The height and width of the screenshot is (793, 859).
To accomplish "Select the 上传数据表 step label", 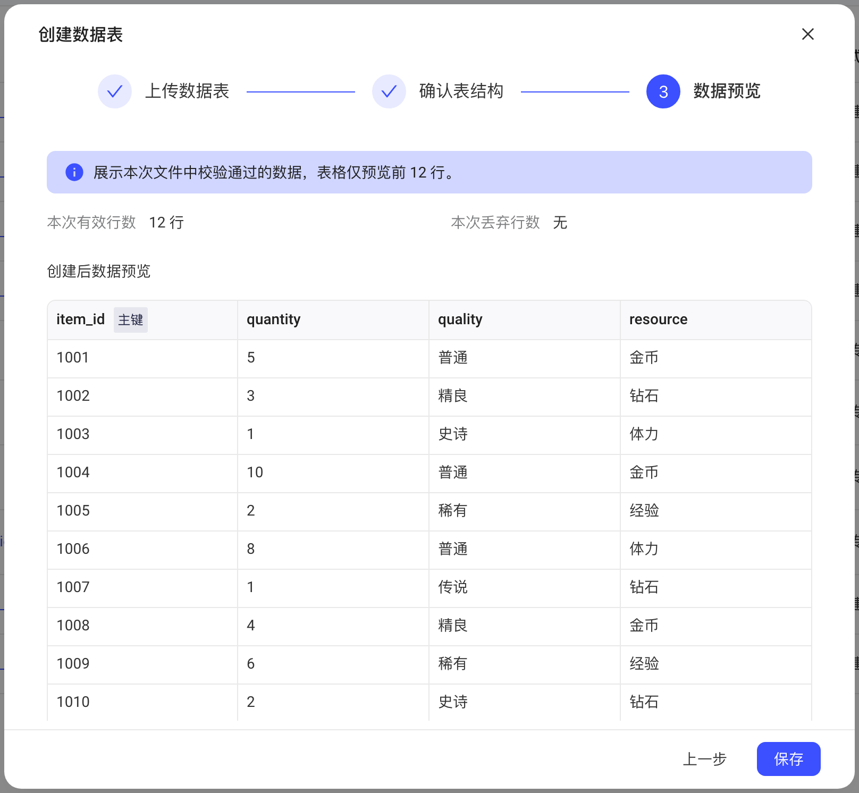I will coord(187,91).
